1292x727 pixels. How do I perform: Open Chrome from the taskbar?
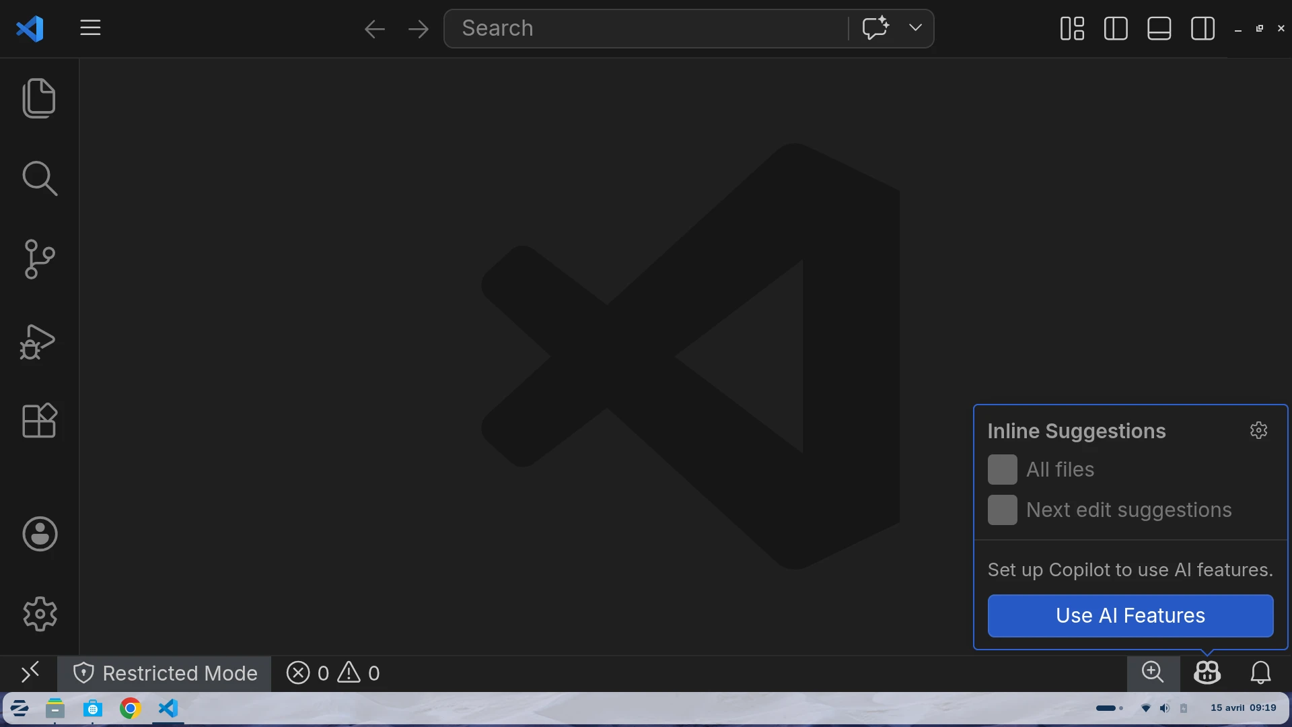click(130, 708)
